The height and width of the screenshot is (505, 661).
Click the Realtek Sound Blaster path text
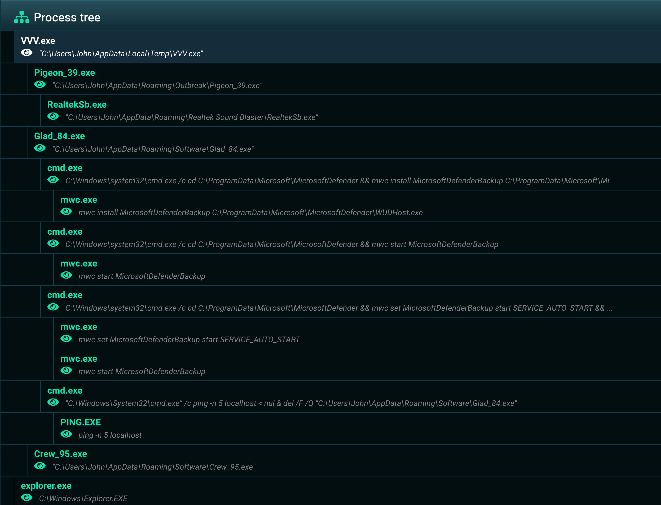[192, 117]
